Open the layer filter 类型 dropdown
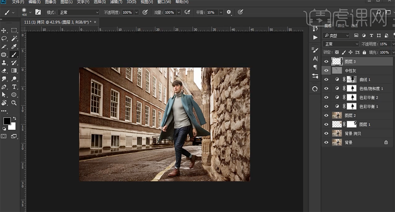This screenshot has width=395, height=212. (x=336, y=35)
